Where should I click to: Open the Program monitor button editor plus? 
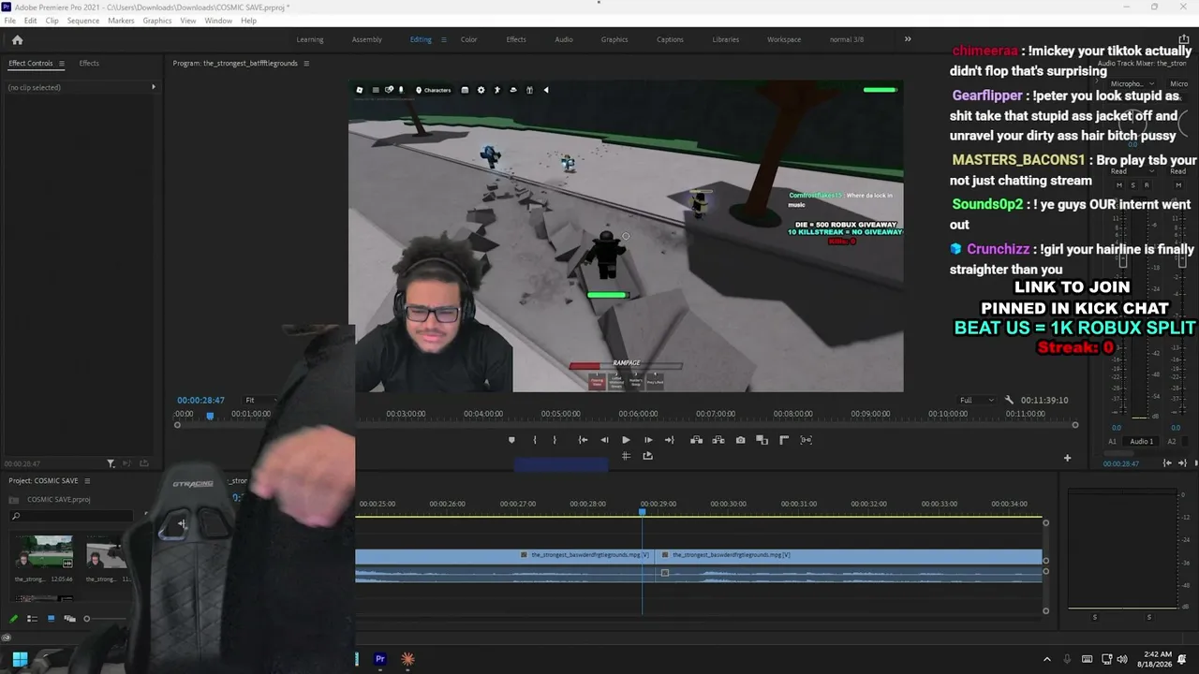point(1067,458)
